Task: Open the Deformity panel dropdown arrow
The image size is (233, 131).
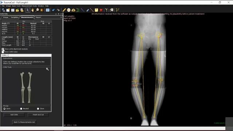Action: 56,14
